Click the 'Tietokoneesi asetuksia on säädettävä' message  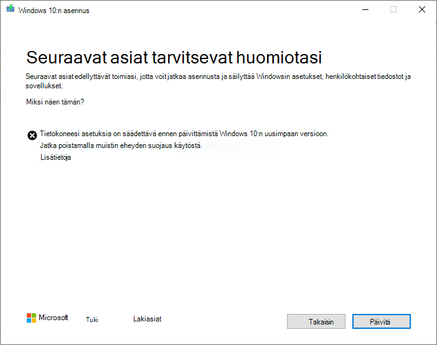pyautogui.click(x=184, y=134)
